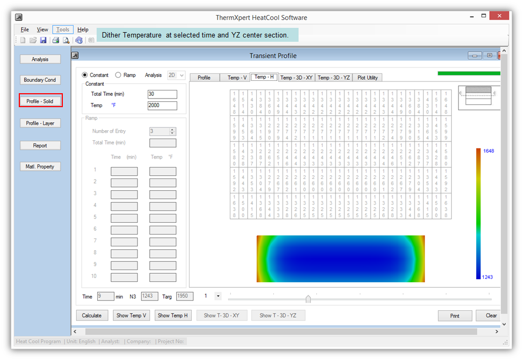Switch to the Profile tab

[204, 78]
